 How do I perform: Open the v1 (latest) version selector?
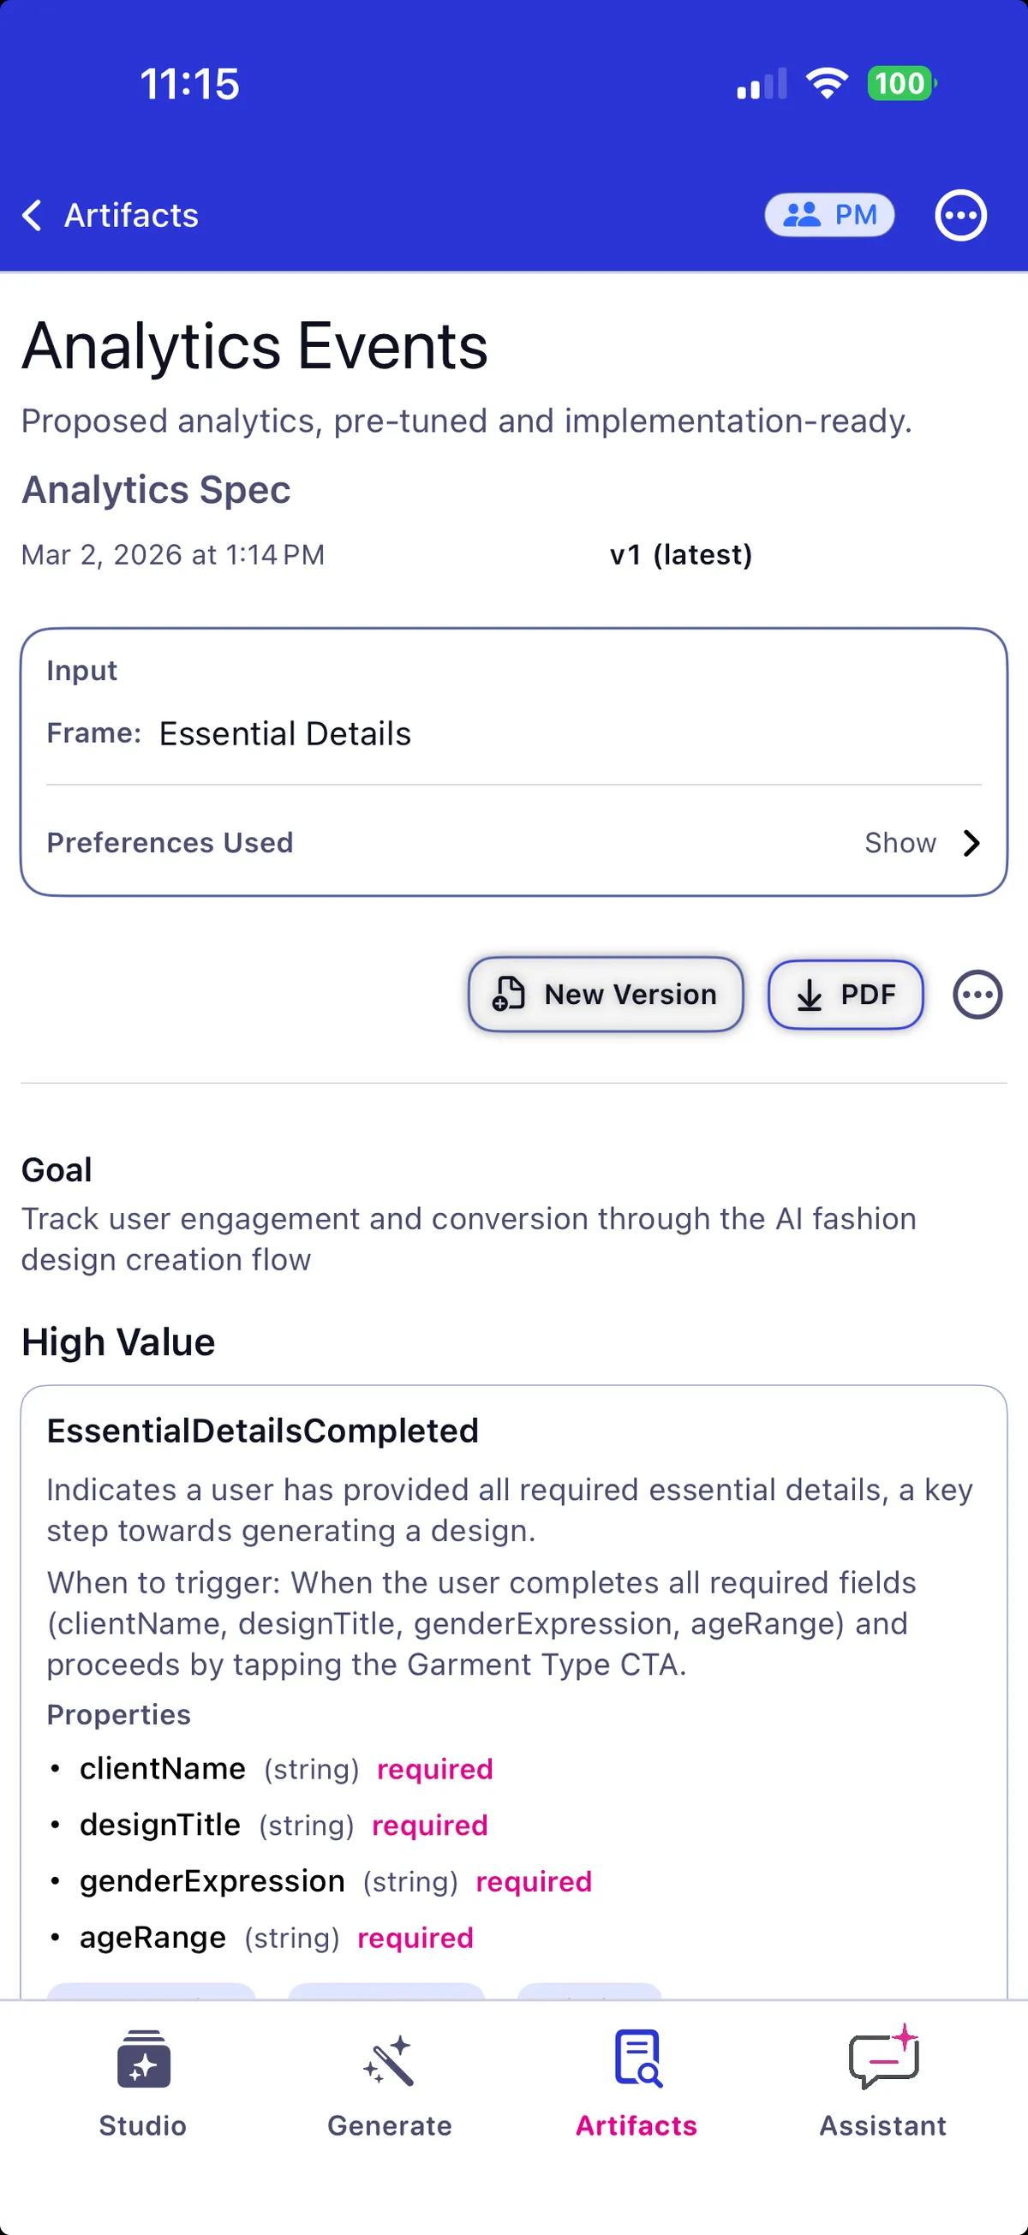coord(681,554)
